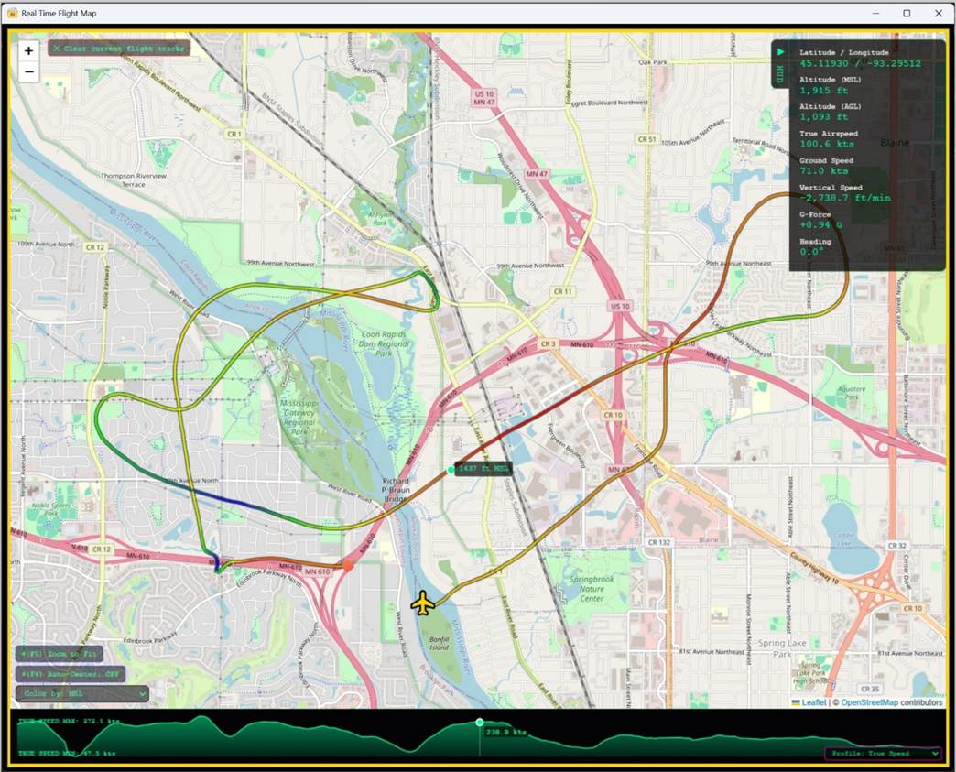
Task: Open the Profile: True Speed dropdown
Action: [x=883, y=753]
